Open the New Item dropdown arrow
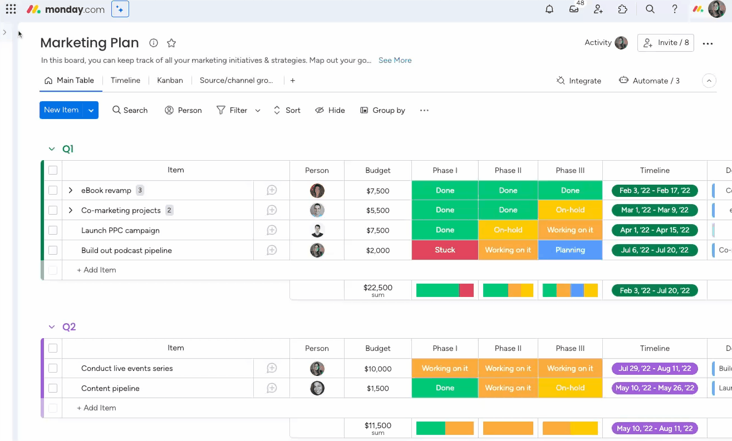 point(91,110)
